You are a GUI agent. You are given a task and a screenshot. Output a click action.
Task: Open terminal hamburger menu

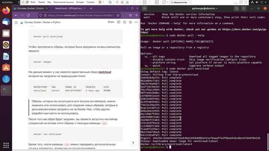243,8
